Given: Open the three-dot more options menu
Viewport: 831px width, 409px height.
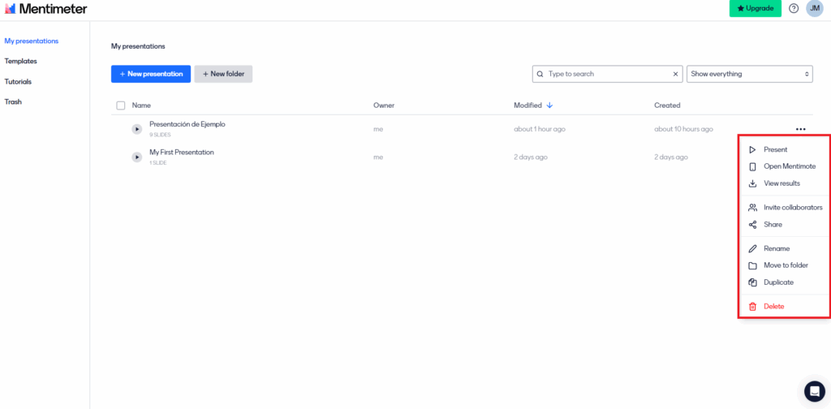Looking at the screenshot, I should pos(801,129).
